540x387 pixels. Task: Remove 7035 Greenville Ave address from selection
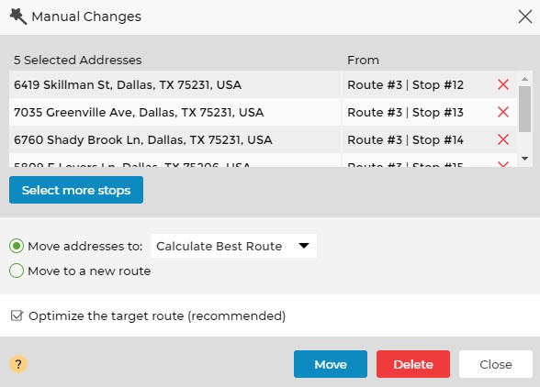point(503,112)
